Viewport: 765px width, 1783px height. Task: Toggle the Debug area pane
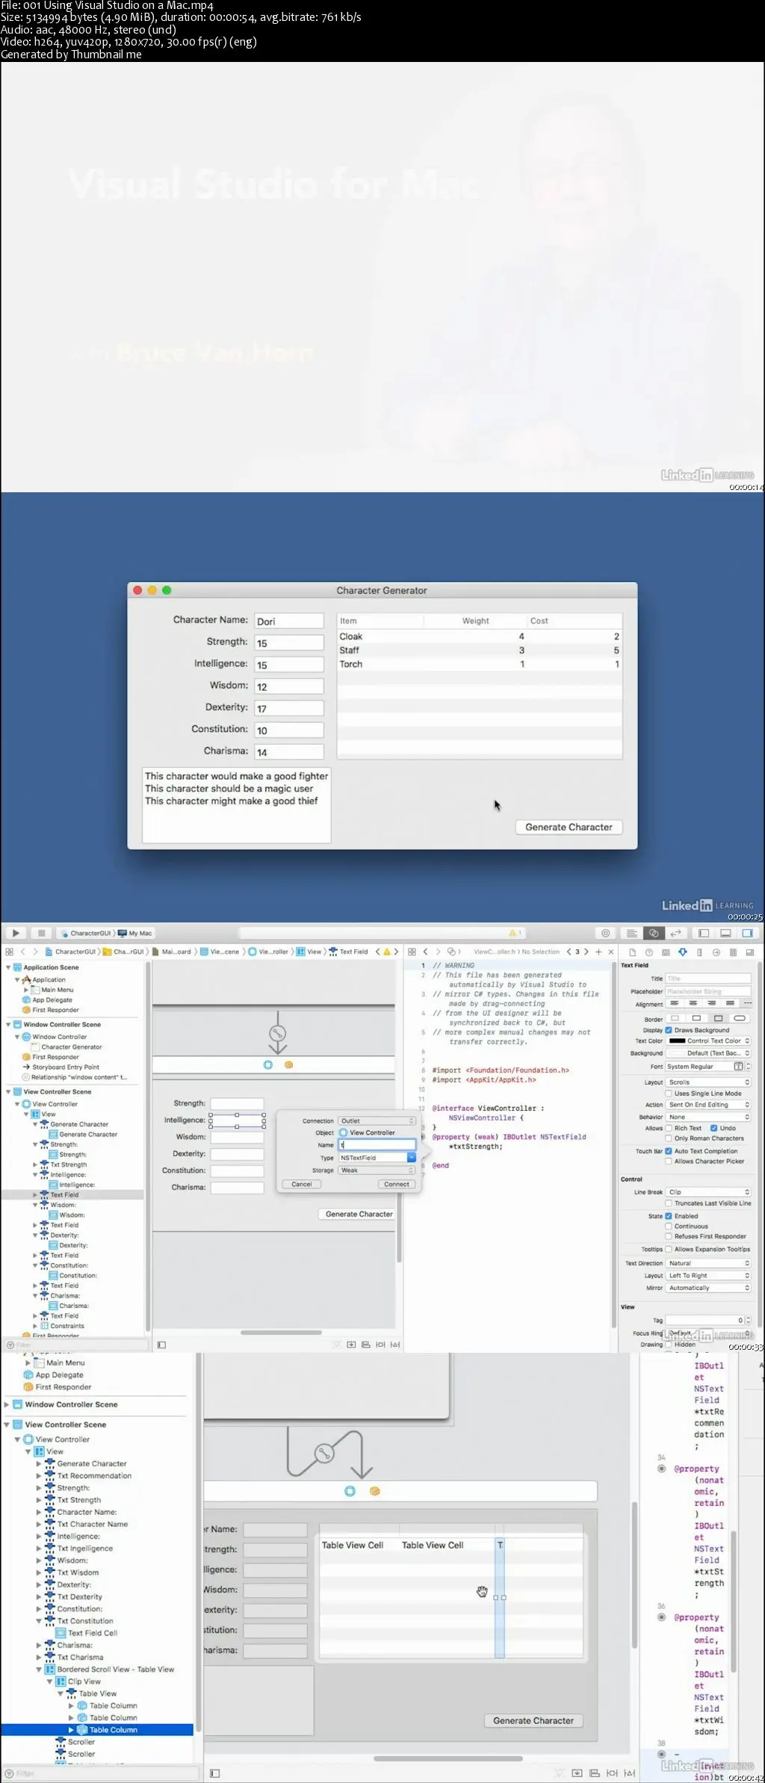click(725, 933)
